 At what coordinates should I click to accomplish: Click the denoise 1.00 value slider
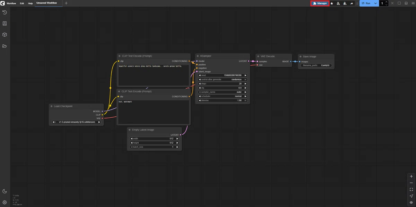pos(222,100)
